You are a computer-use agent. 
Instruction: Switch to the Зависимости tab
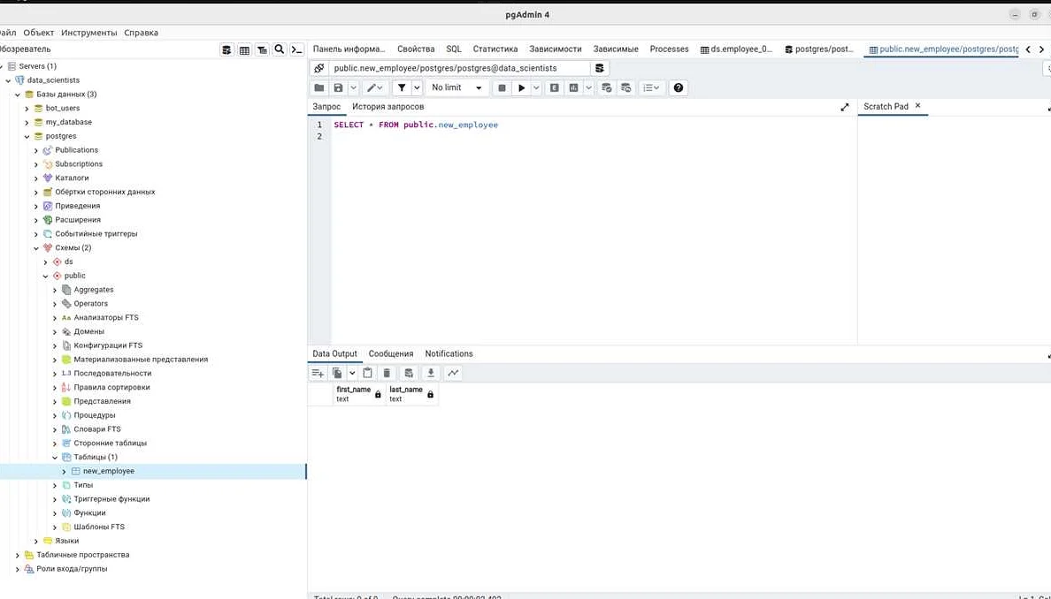[x=555, y=49]
